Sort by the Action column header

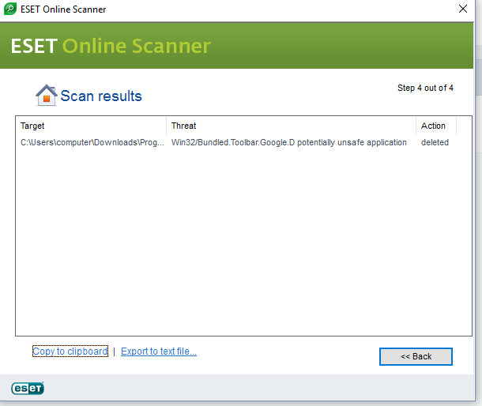(436, 126)
